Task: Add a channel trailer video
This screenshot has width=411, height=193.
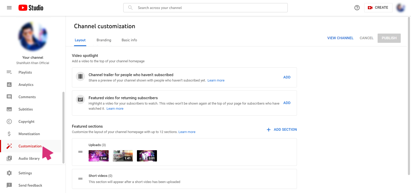Action: pyautogui.click(x=287, y=77)
